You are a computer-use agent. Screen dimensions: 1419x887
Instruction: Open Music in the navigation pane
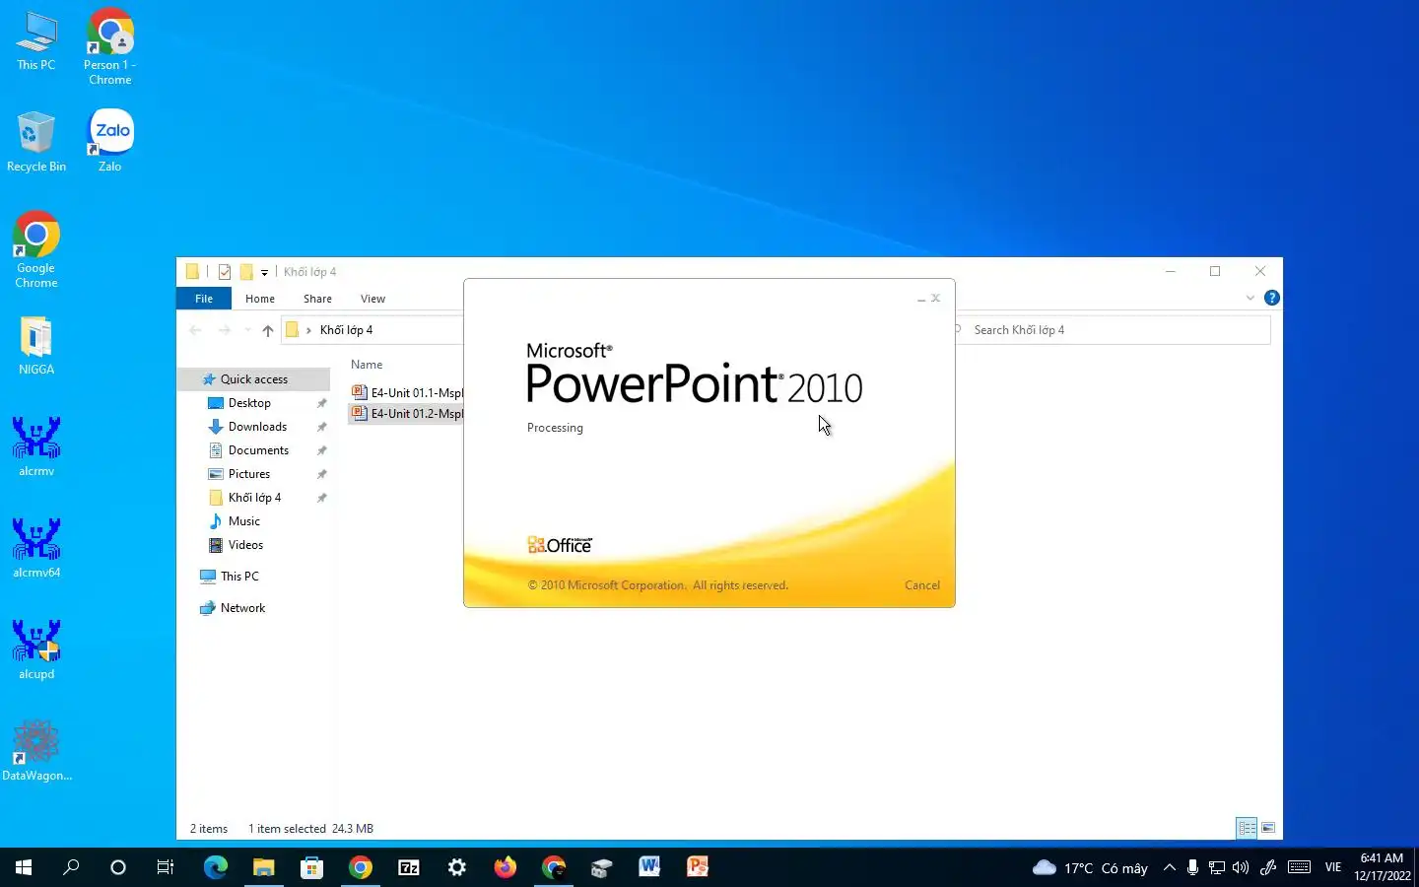click(x=244, y=521)
